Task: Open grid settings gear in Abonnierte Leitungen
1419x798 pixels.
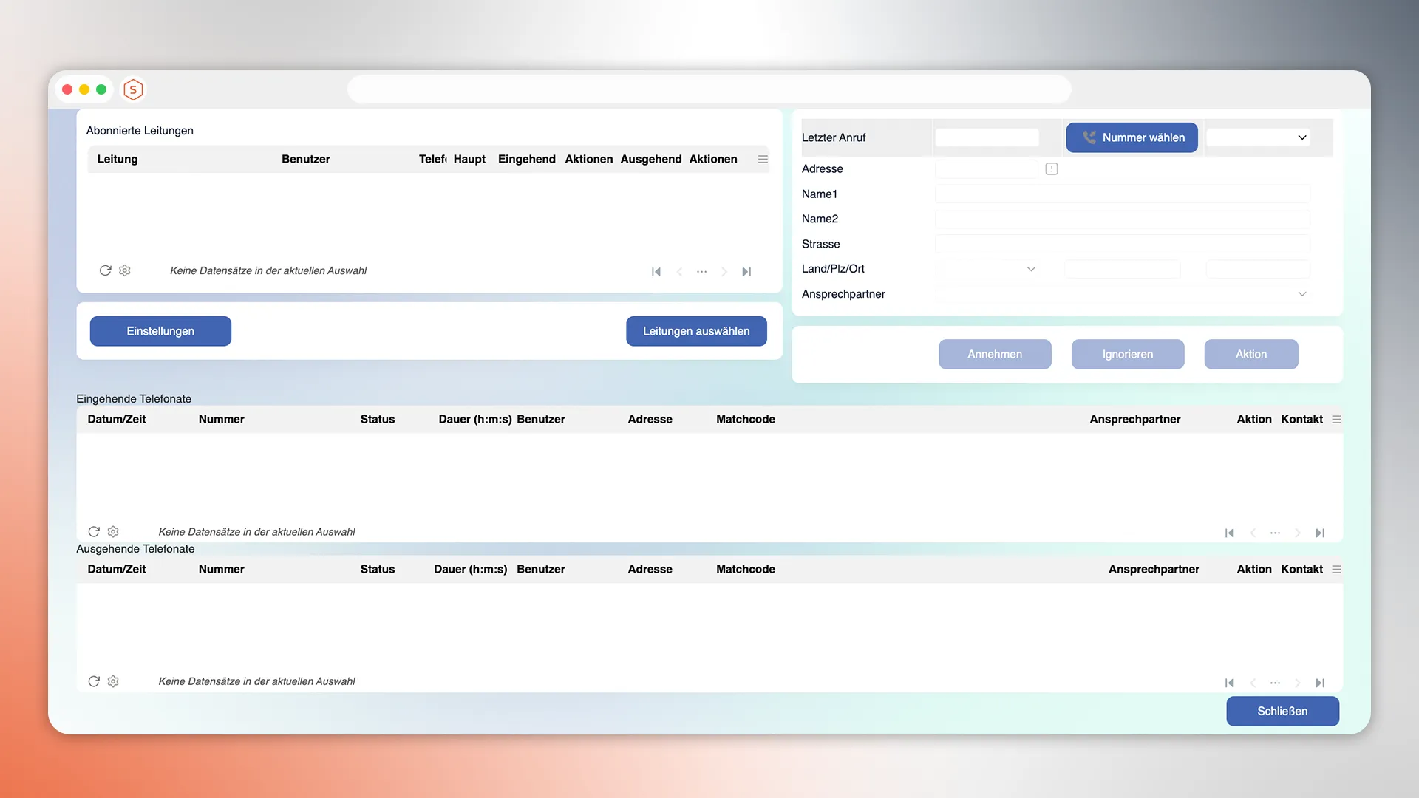Action: click(125, 270)
